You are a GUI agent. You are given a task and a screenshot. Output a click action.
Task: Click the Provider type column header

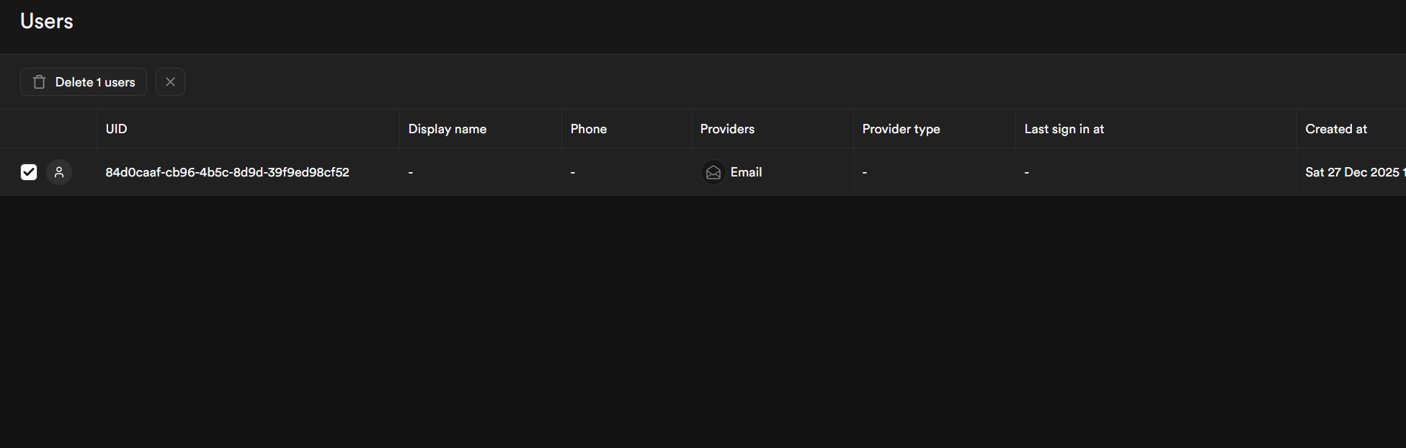pyautogui.click(x=901, y=129)
